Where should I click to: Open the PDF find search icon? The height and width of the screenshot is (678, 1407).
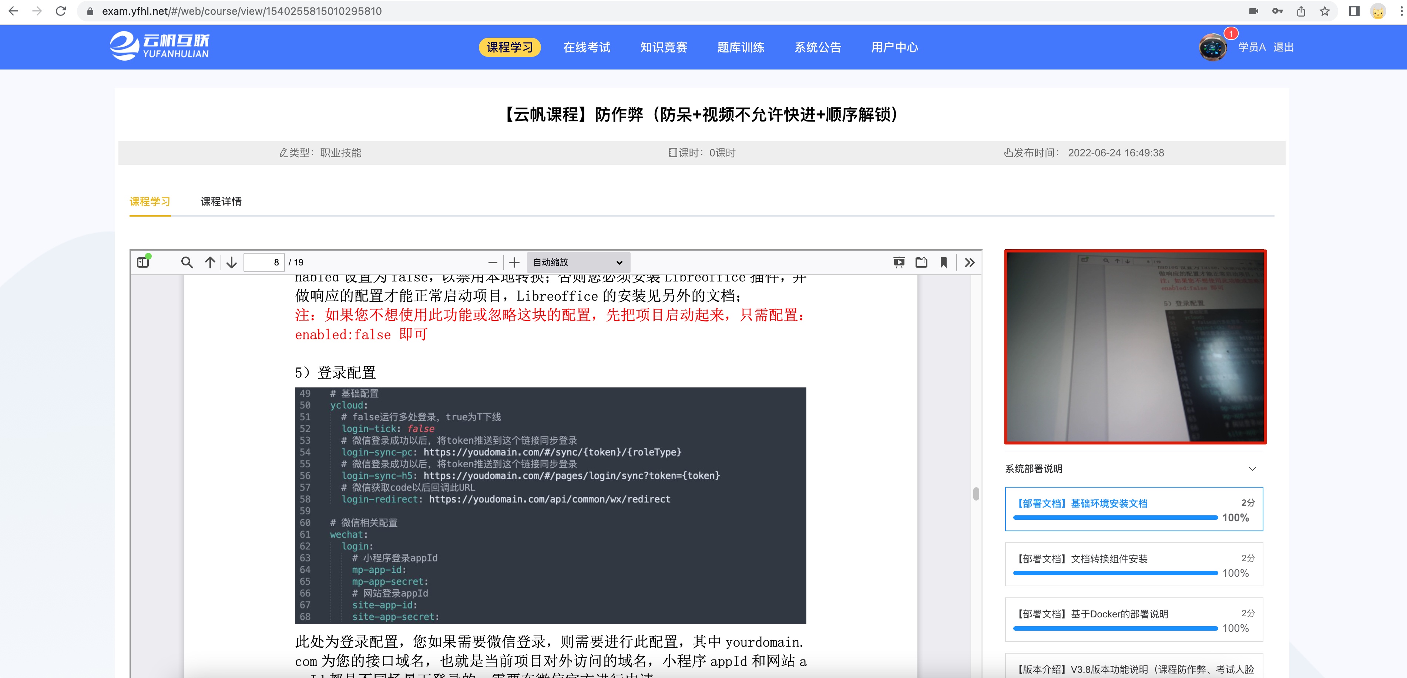click(x=187, y=262)
